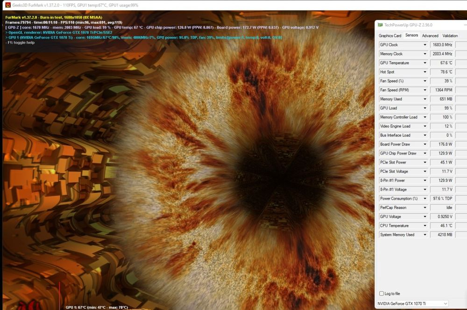Go to the Validation tab
This screenshot has height=310, width=467.
coord(450,36)
